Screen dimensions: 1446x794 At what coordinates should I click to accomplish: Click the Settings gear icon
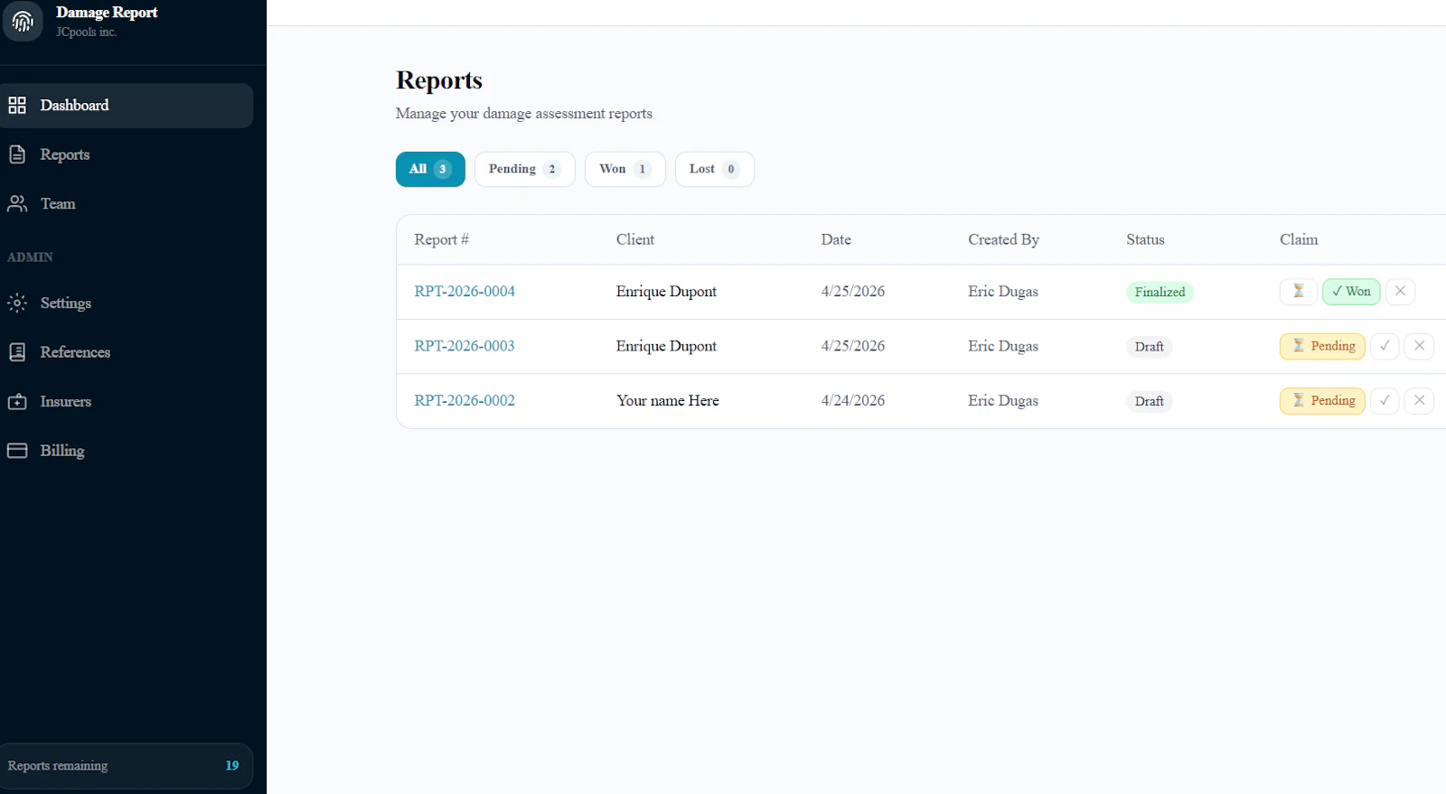pos(17,303)
